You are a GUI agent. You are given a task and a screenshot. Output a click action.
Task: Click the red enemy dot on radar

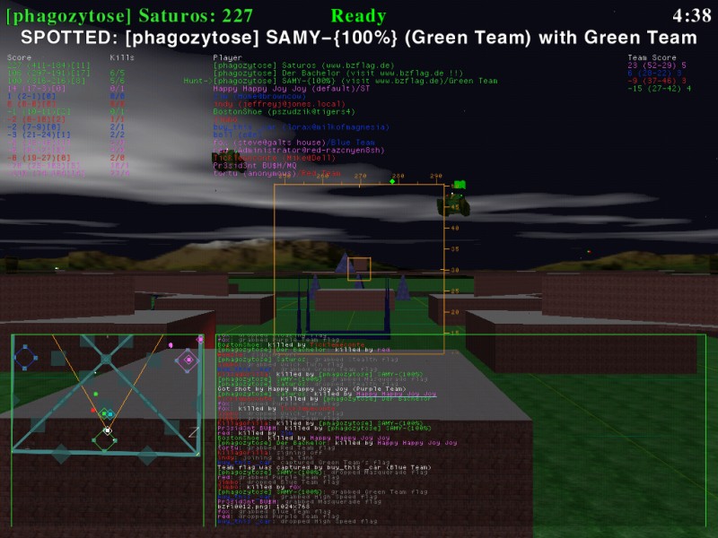coord(92,409)
